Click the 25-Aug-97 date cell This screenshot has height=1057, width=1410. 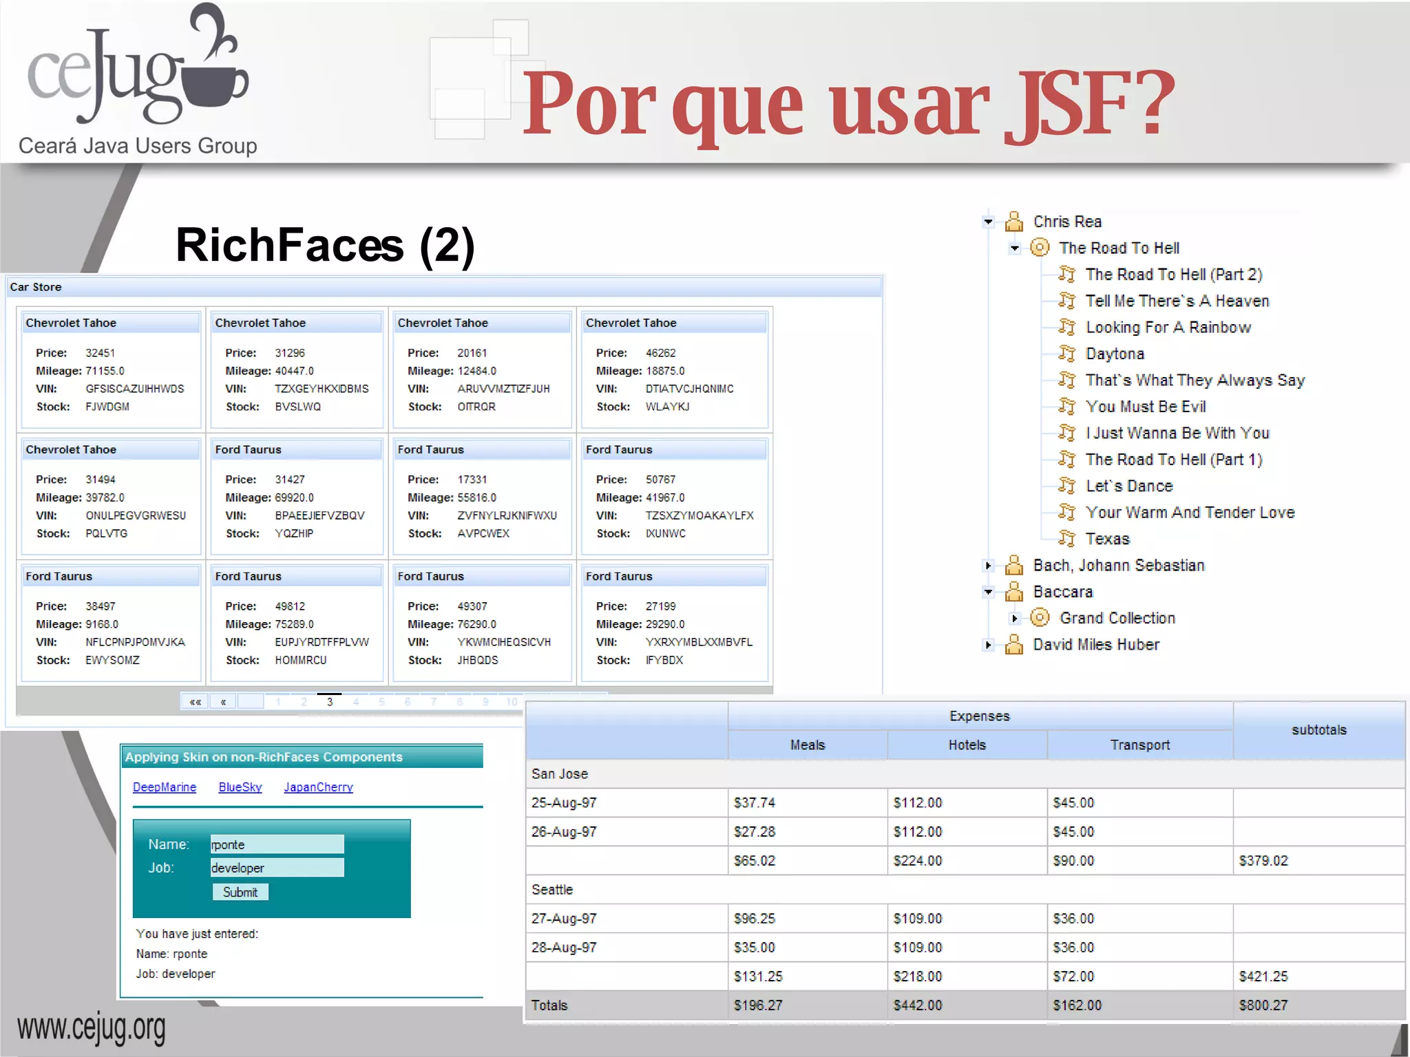(627, 803)
